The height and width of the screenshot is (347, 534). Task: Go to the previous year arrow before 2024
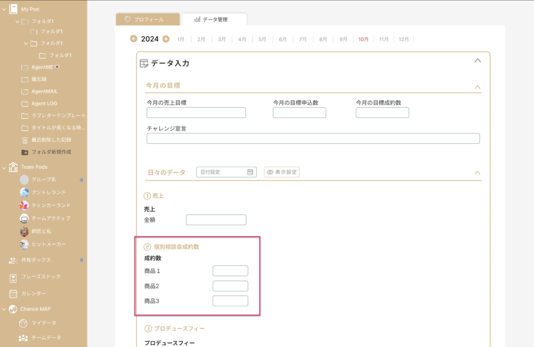134,39
